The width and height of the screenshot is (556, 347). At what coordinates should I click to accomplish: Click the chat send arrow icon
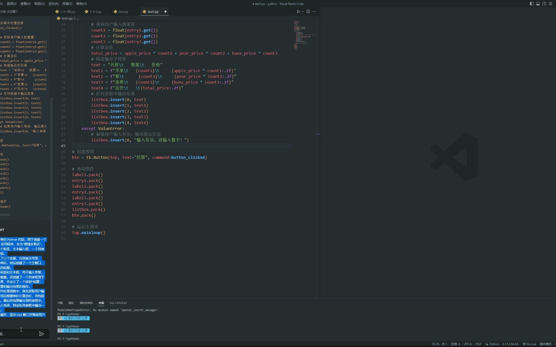tap(42, 334)
